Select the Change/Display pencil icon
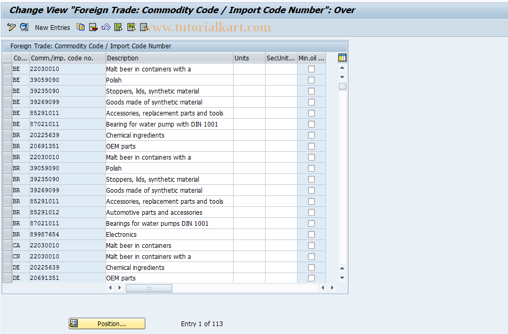Viewport: 508px width, 334px height. tap(12, 27)
